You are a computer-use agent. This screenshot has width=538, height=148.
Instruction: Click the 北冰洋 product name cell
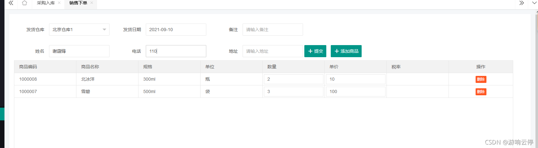(x=107, y=79)
